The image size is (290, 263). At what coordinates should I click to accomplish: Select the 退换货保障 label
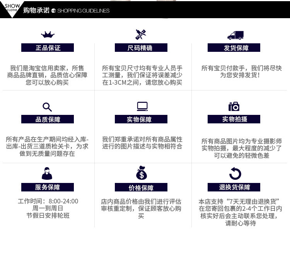[234, 187]
